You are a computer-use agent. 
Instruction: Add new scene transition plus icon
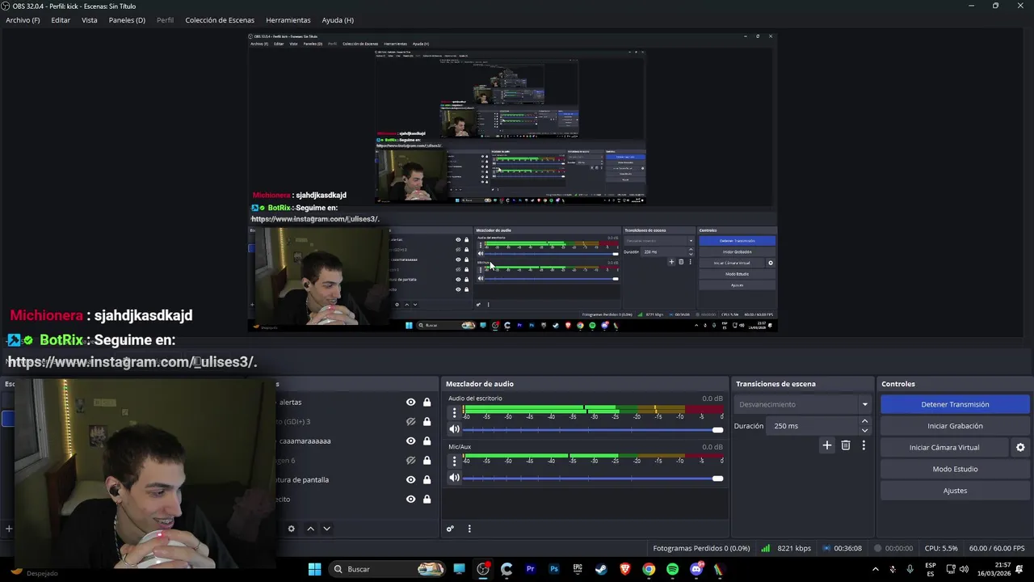[x=826, y=445]
